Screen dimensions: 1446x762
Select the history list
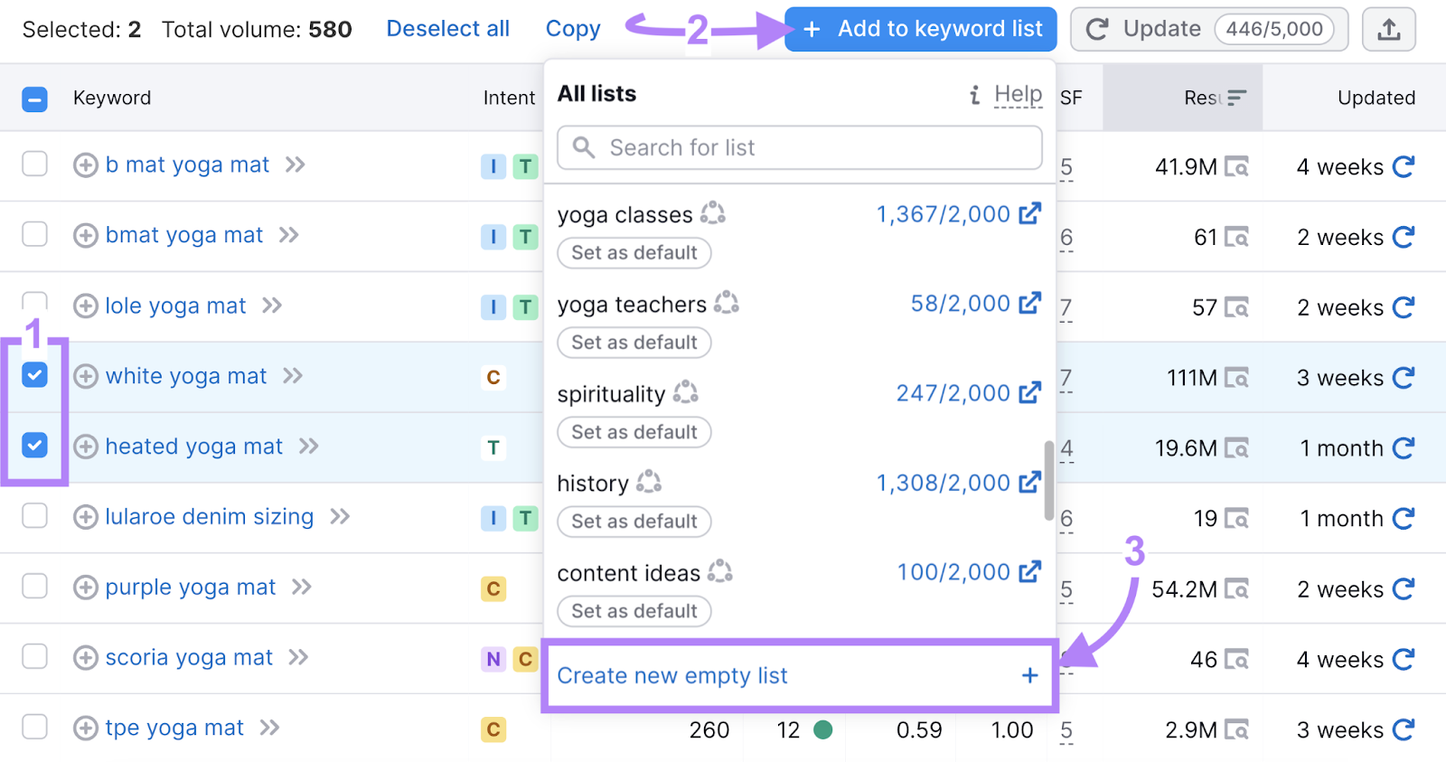pos(593,484)
